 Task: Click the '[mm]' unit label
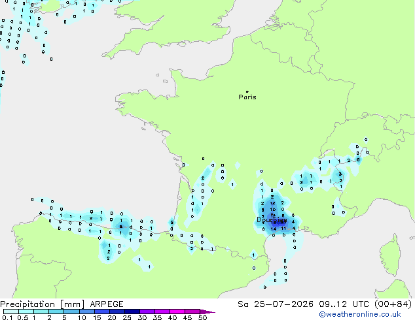coord(73,304)
